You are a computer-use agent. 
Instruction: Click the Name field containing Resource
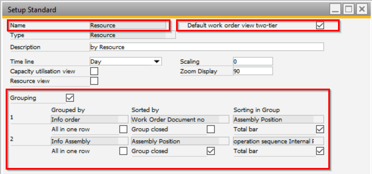point(128,25)
